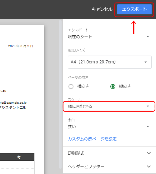Click the arrow in the 用紙サイズ box
Screen dimensions: 156x174
[146, 62]
